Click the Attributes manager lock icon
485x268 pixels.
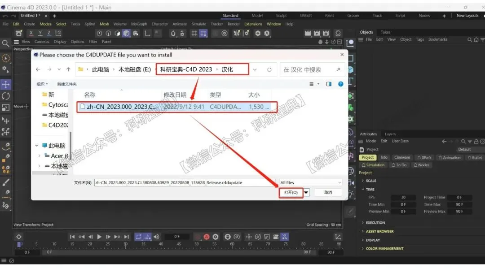coord(476,142)
